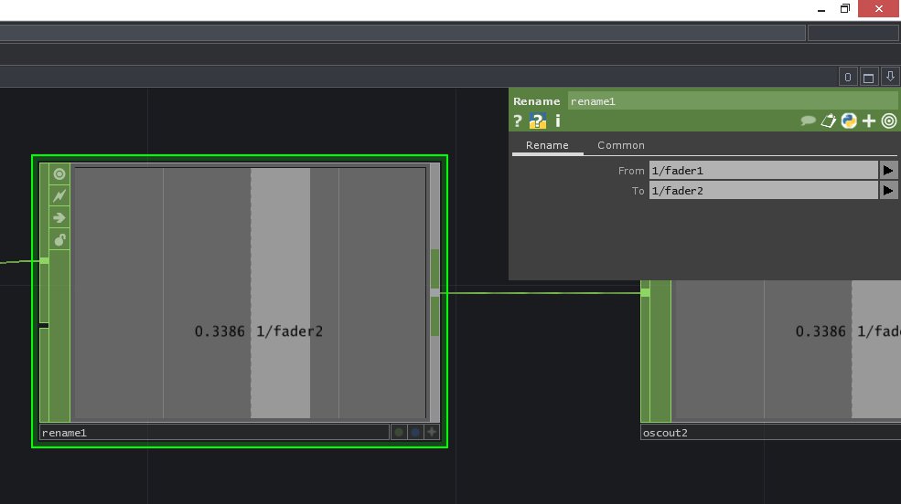Switch to the Common tab
The height and width of the screenshot is (504, 901).
tap(621, 145)
